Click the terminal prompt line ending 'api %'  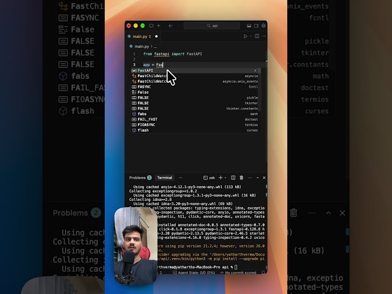point(197,267)
